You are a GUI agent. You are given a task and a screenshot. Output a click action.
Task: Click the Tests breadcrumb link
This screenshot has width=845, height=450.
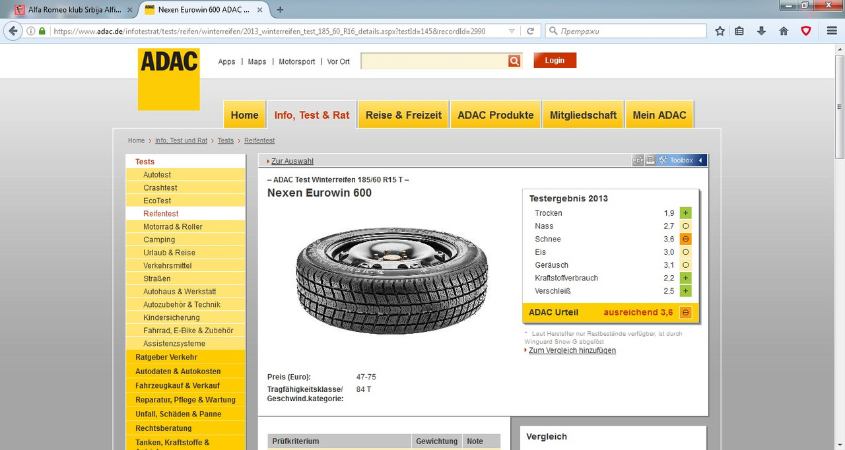(x=226, y=141)
